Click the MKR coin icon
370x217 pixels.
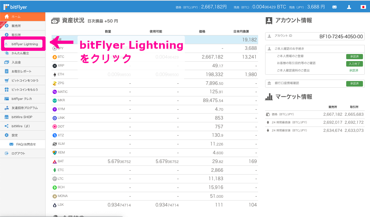click(54, 101)
